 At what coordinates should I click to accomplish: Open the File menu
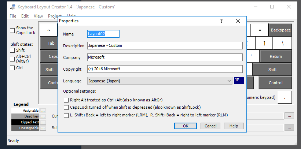tap(13, 16)
